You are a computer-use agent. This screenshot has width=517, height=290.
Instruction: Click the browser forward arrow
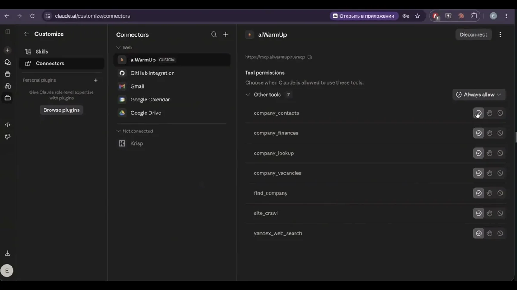[19, 16]
